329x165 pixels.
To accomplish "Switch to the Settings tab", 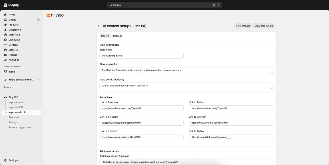I will [118, 36].
